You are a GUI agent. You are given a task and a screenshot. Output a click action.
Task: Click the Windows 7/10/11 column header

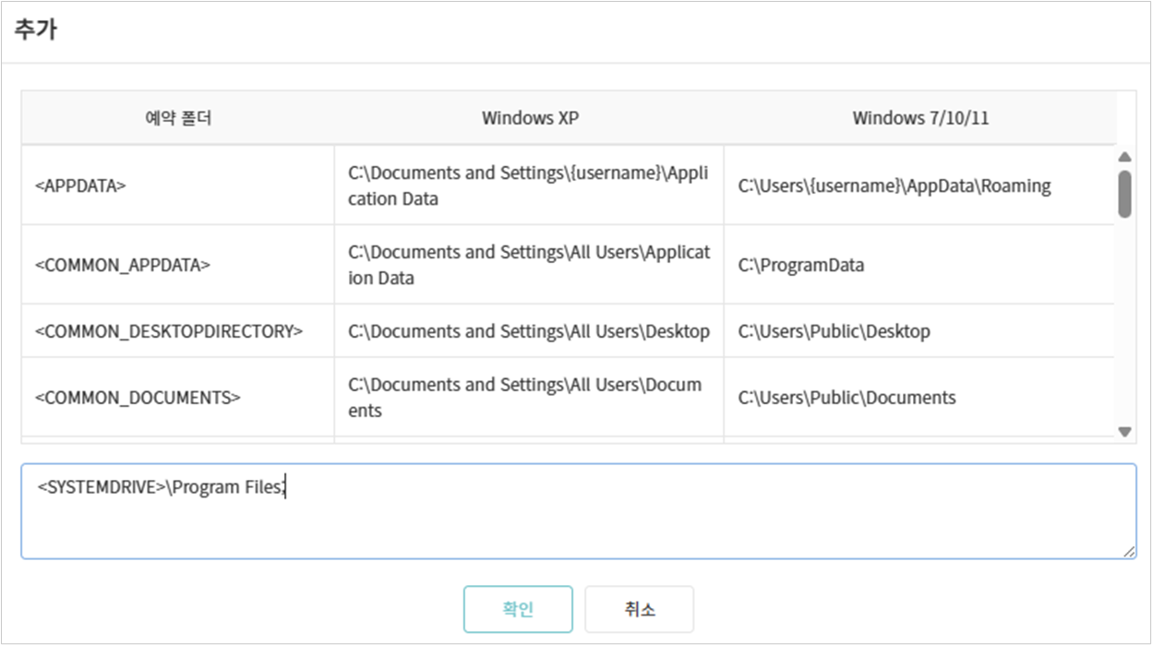(x=919, y=118)
